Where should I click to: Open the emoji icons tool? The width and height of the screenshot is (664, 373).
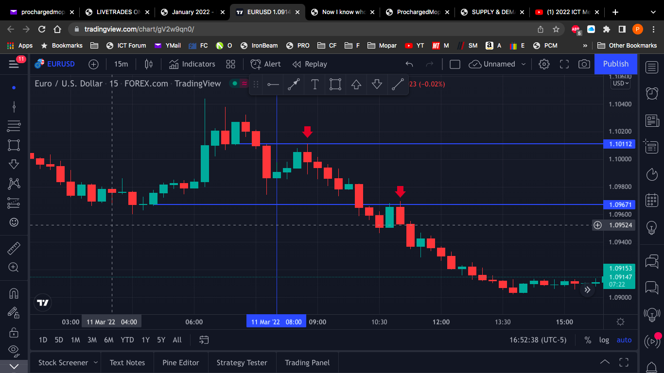[14, 222]
